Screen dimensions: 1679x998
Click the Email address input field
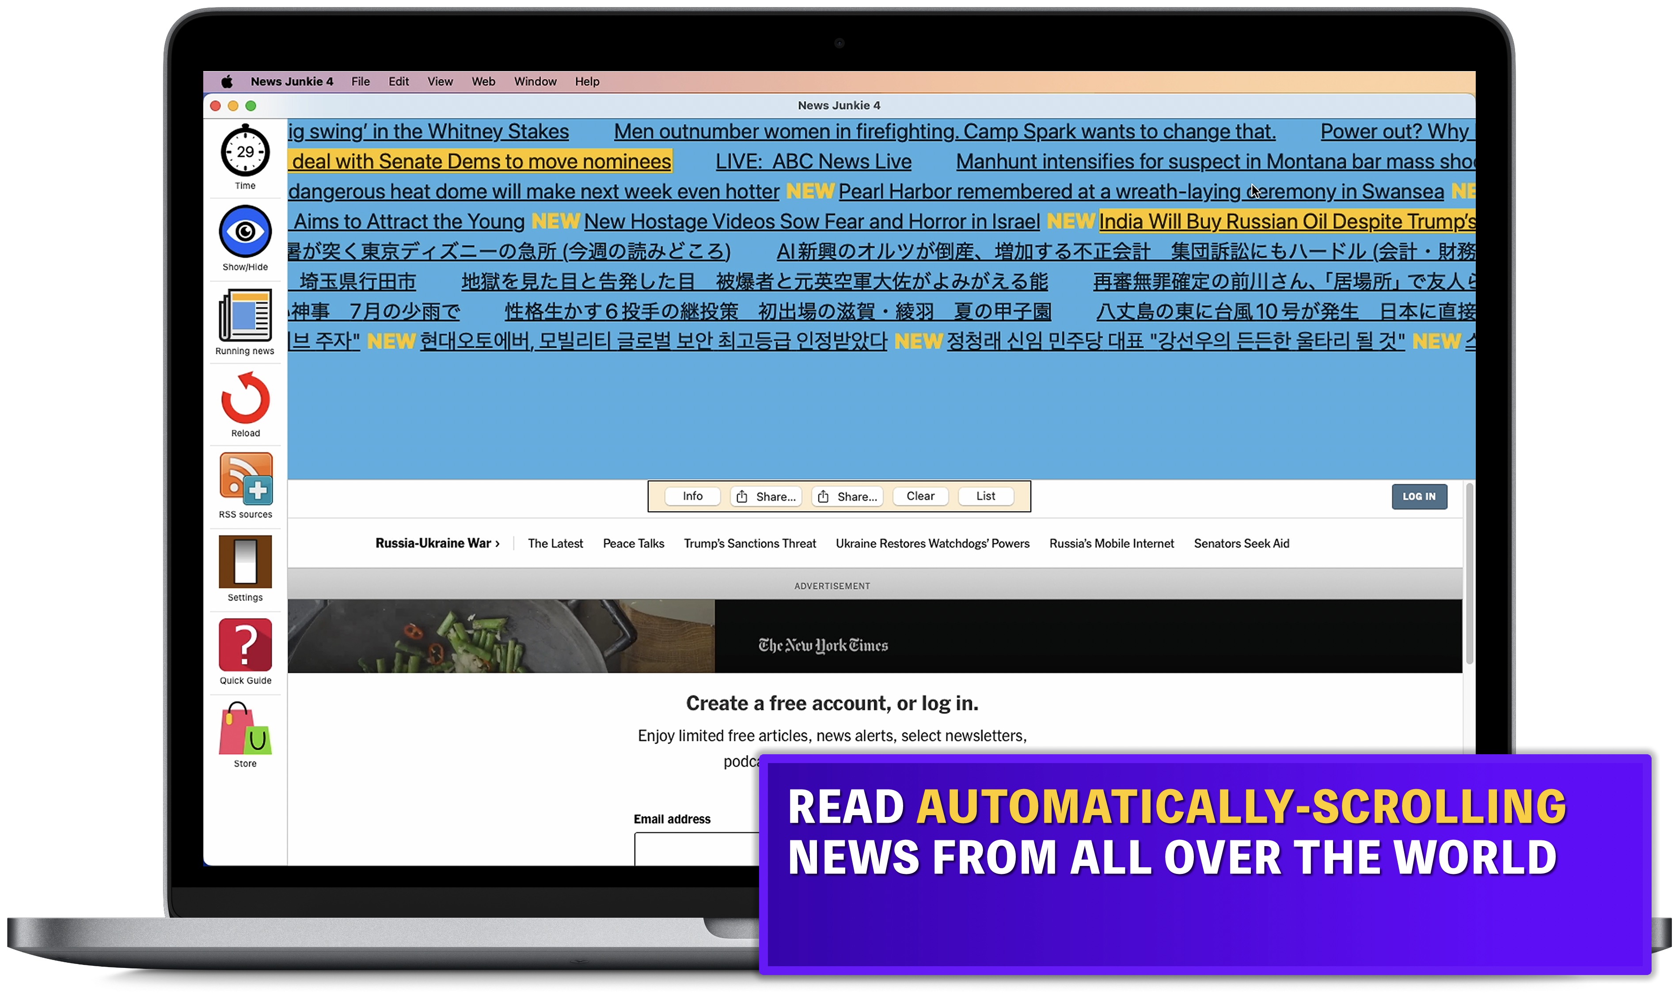point(695,849)
